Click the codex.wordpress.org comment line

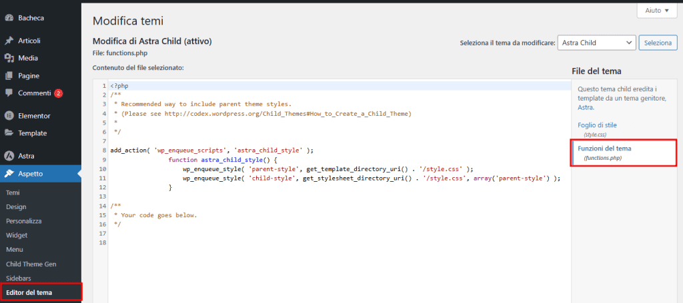[x=263, y=113]
